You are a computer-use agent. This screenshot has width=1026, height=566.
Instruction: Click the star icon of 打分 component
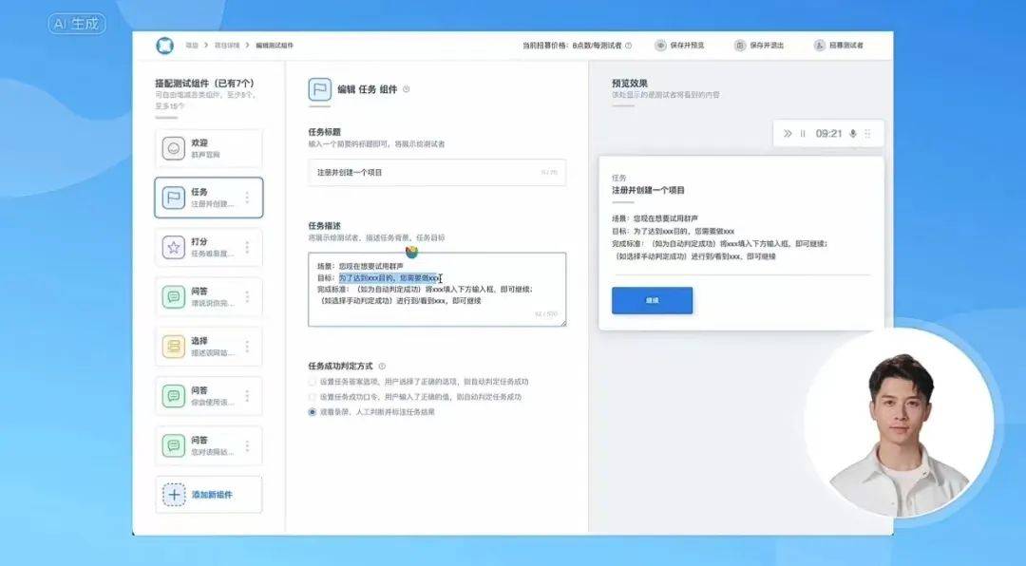tap(174, 248)
